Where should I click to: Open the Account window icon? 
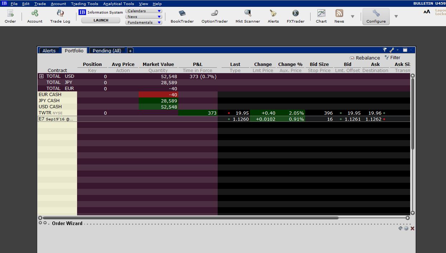point(35,14)
